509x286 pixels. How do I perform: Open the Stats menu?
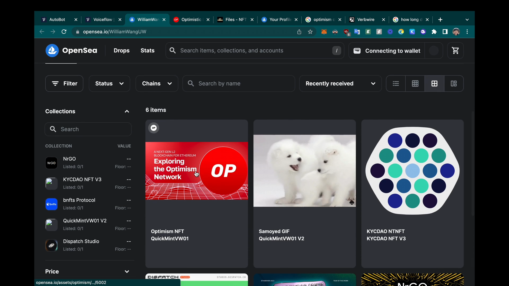(147, 51)
